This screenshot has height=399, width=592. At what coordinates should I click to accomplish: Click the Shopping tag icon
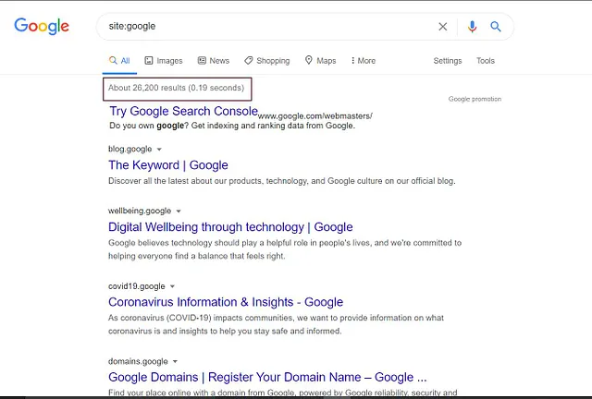click(249, 60)
